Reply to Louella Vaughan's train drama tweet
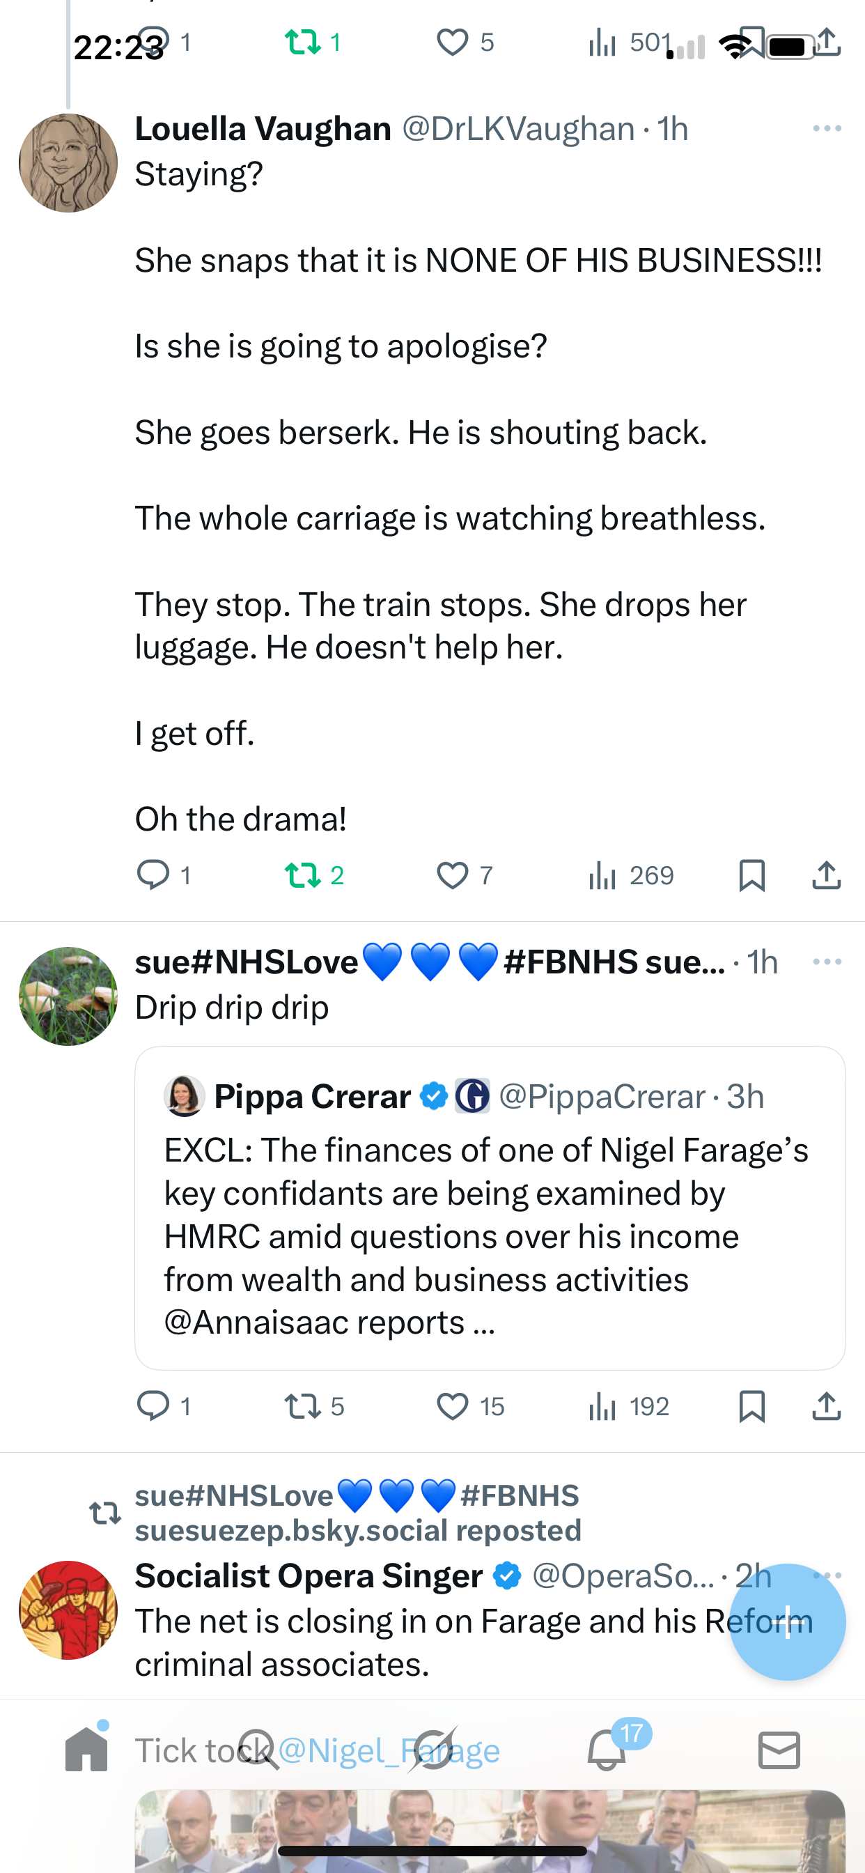865x1873 pixels. (x=153, y=874)
